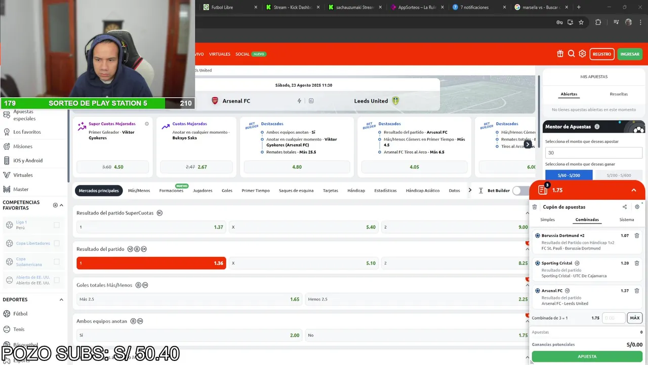Check the Liga 1 Perú checkbox
Image resolution: width=648 pixels, height=365 pixels.
[x=57, y=225]
